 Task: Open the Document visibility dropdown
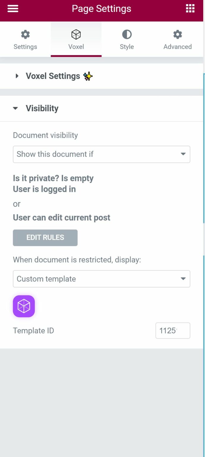(101, 154)
